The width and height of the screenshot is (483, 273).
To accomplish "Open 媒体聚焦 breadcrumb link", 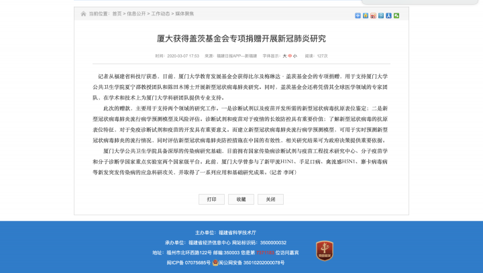I will point(184,13).
